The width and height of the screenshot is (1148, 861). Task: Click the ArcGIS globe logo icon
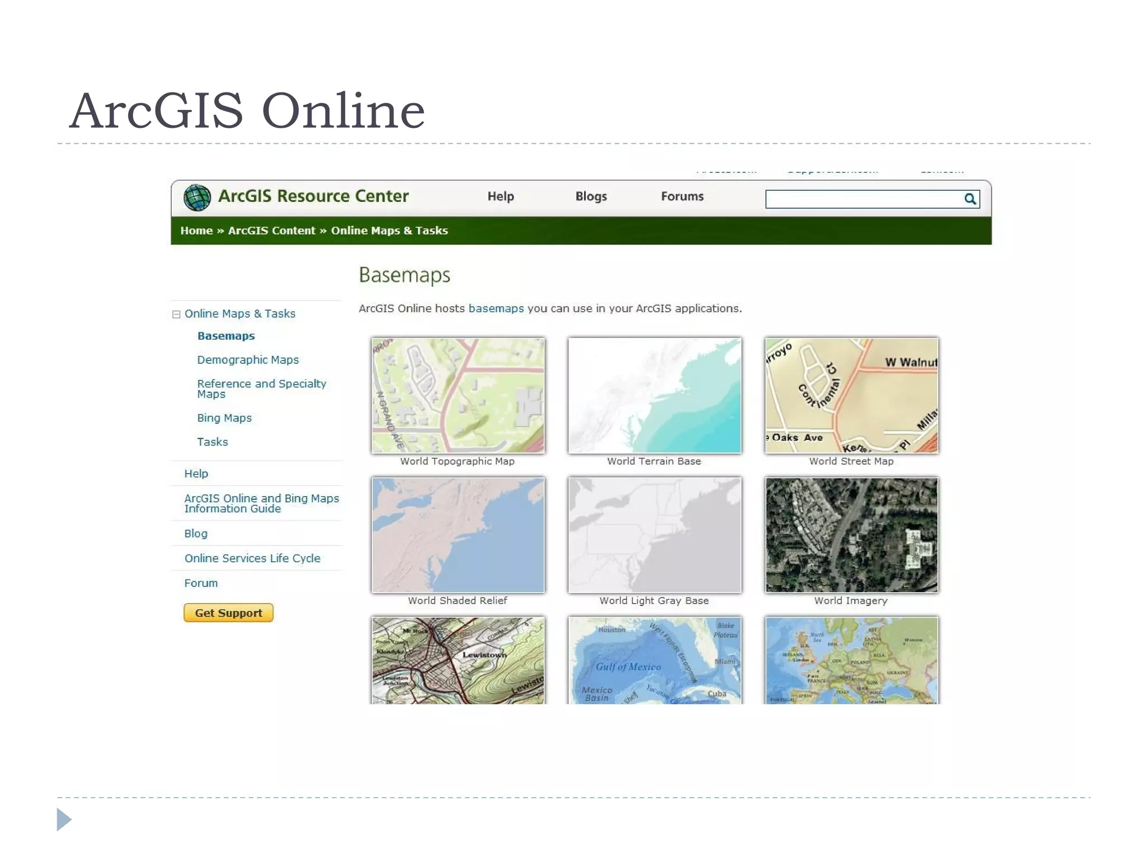tap(197, 197)
